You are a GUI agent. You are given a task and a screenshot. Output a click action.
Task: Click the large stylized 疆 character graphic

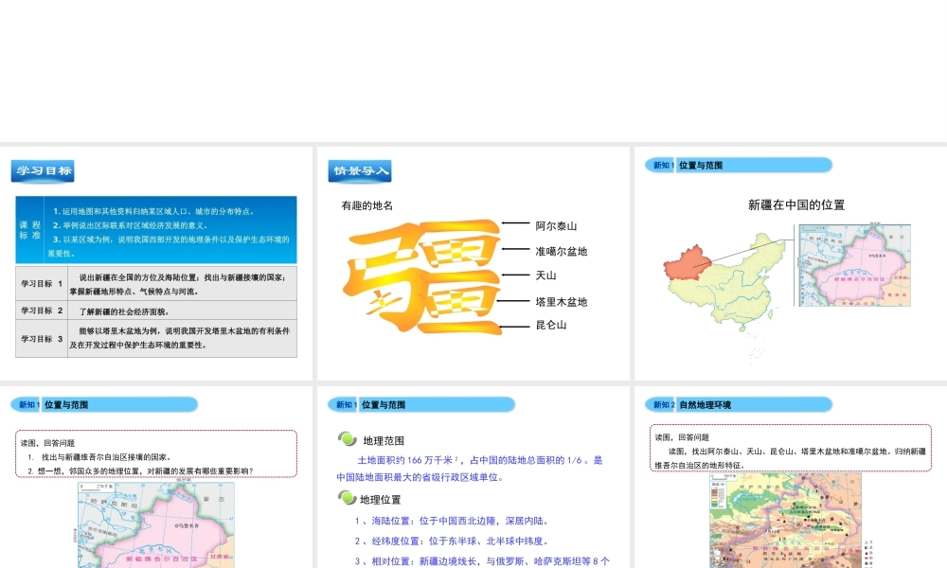click(422, 276)
